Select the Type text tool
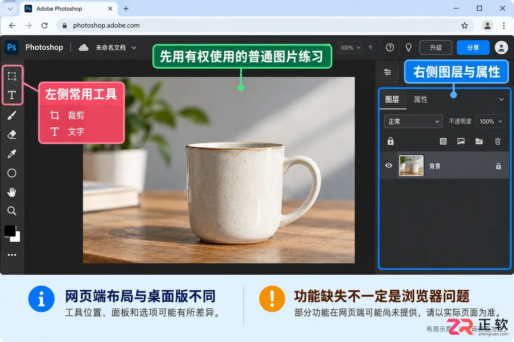This screenshot has width=514, height=342. pos(12,95)
